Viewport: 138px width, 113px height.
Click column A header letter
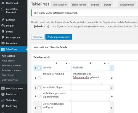point(57,63)
